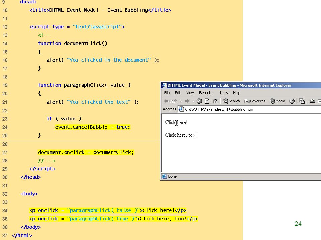Open the View menu
This screenshot has width=321, height=240.
[x=190, y=93]
